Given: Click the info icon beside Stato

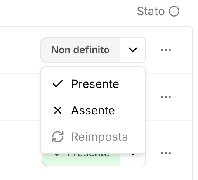Looking at the screenshot, I should point(174,11).
